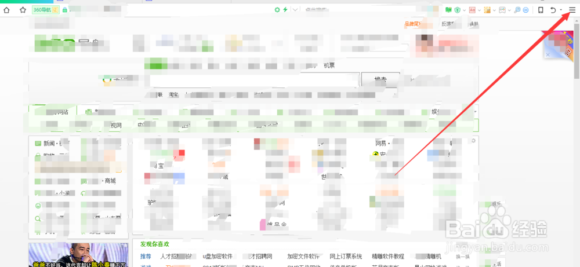Click the game controller icon

(x=502, y=10)
